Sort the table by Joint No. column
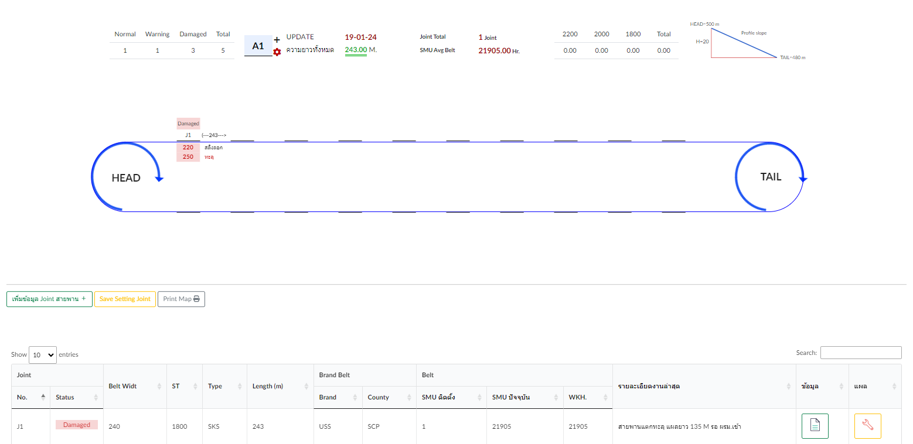This screenshot has height=444, width=913. point(30,397)
